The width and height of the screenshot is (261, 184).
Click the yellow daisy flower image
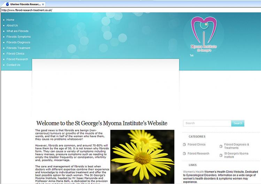[142, 157]
